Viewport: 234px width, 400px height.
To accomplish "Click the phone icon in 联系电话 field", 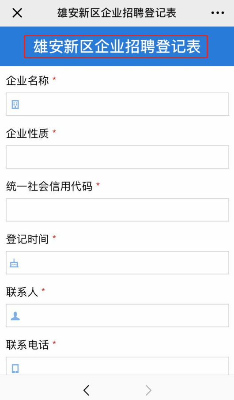I will (x=15, y=368).
